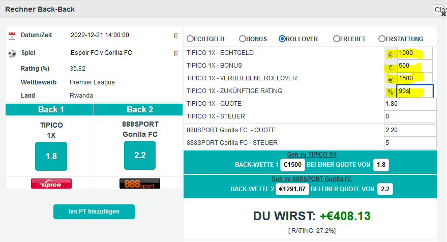Viewport: 447px width, 242px height.
Task: Click the Rating value 35.82
Action: 77,69
